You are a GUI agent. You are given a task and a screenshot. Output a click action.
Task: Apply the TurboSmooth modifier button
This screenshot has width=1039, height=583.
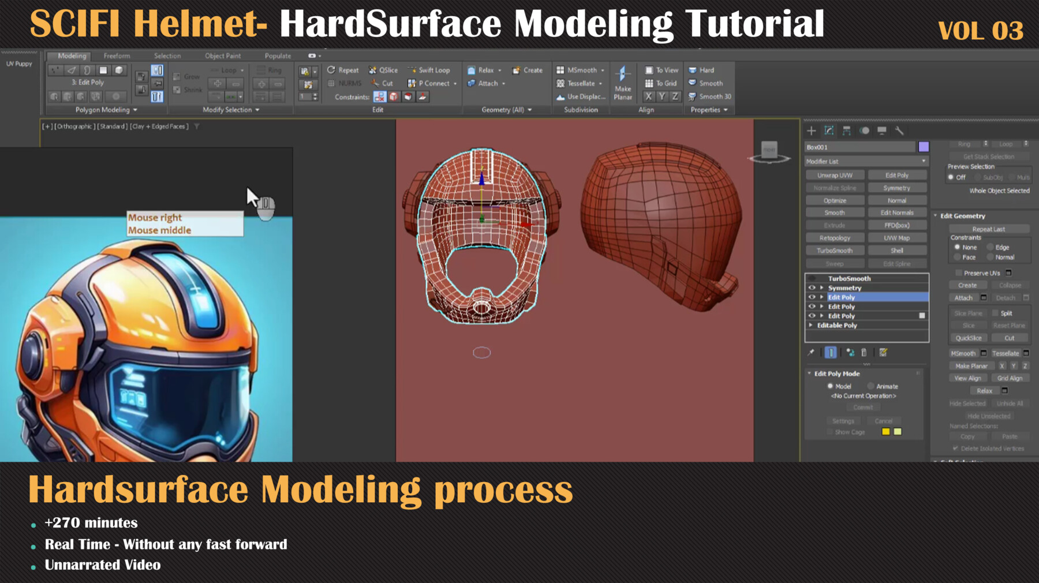[x=834, y=250]
